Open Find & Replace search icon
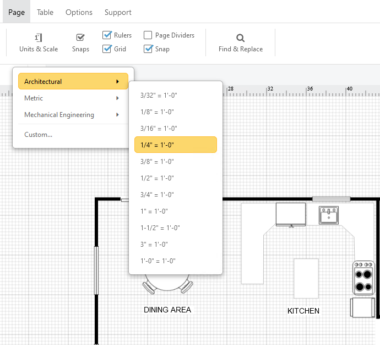 pyautogui.click(x=240, y=43)
